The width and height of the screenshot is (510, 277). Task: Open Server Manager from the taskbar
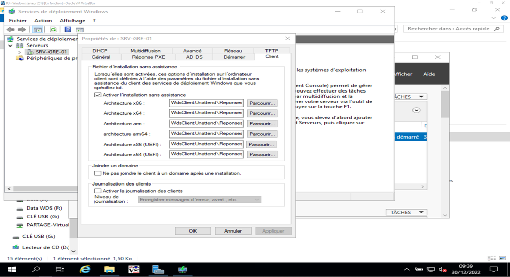tap(158, 269)
